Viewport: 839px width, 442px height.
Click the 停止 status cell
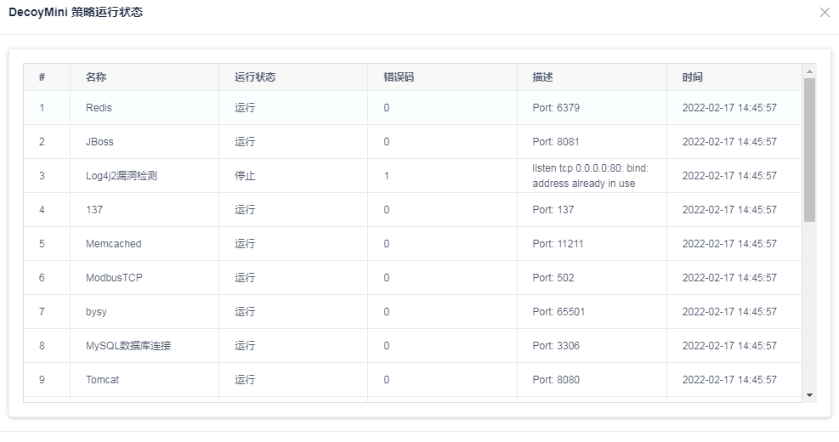[x=245, y=176]
